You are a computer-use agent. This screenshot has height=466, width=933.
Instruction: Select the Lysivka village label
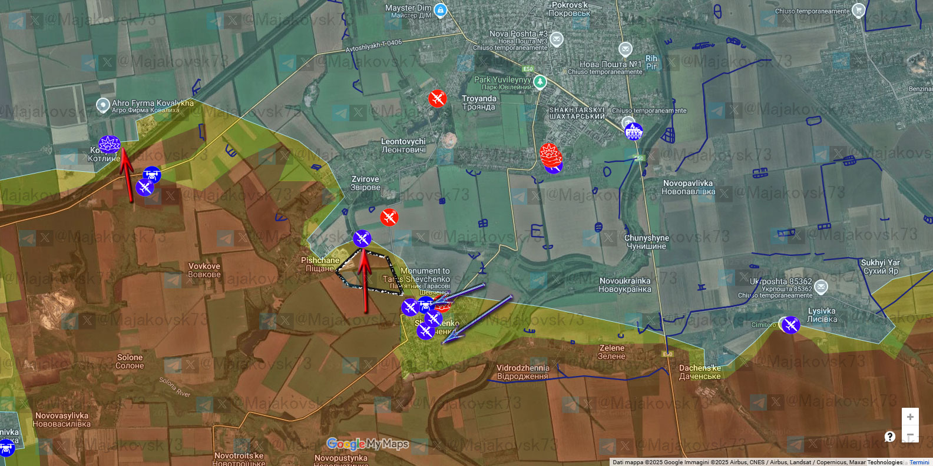[x=822, y=315]
